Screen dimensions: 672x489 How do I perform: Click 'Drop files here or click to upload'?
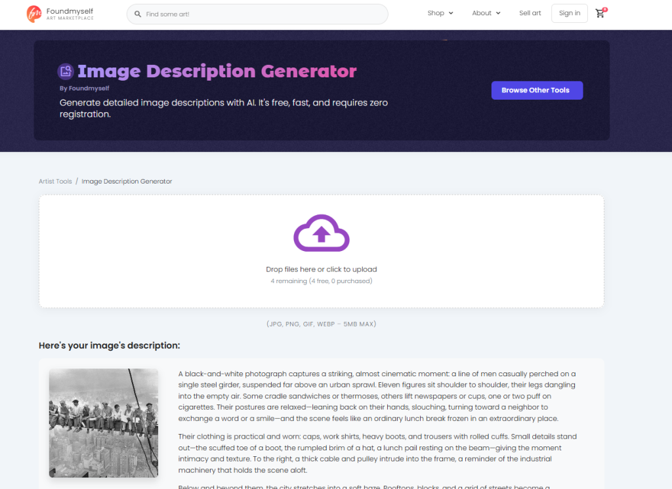321,269
